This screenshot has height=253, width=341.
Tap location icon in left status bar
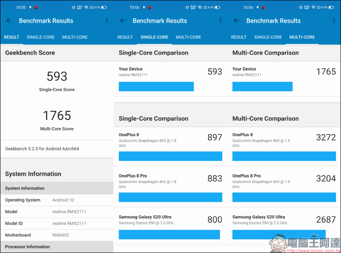tap(30, 7)
